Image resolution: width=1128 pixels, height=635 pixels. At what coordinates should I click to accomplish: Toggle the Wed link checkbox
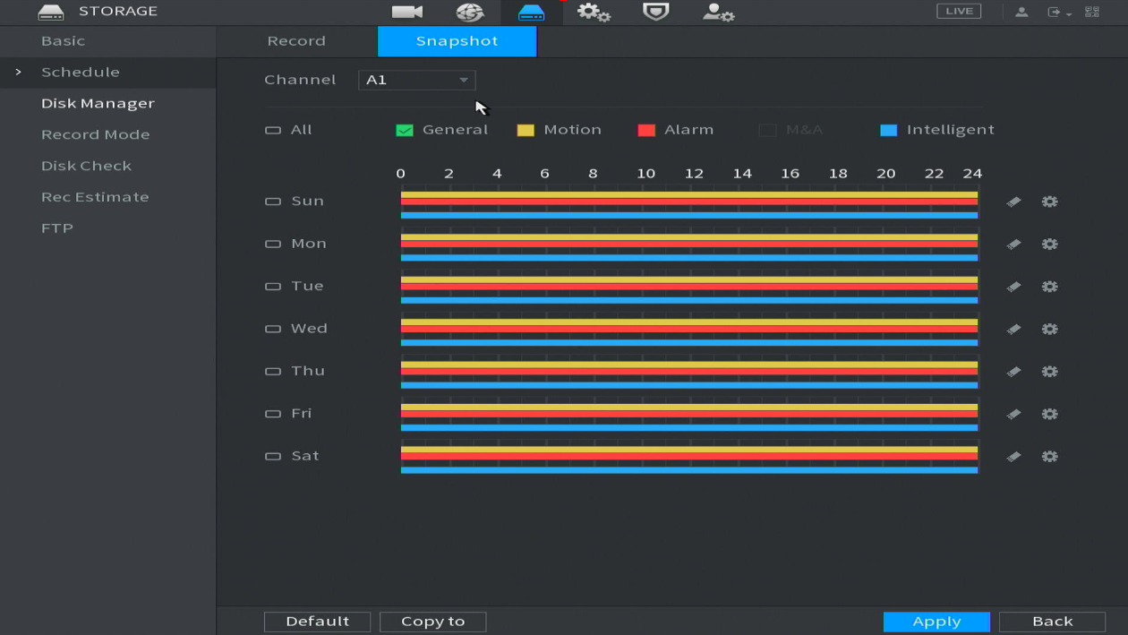coord(273,330)
